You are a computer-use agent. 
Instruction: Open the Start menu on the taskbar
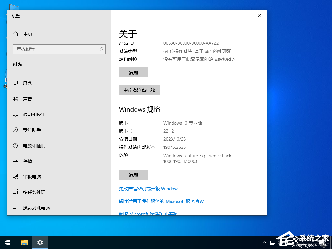(8, 242)
